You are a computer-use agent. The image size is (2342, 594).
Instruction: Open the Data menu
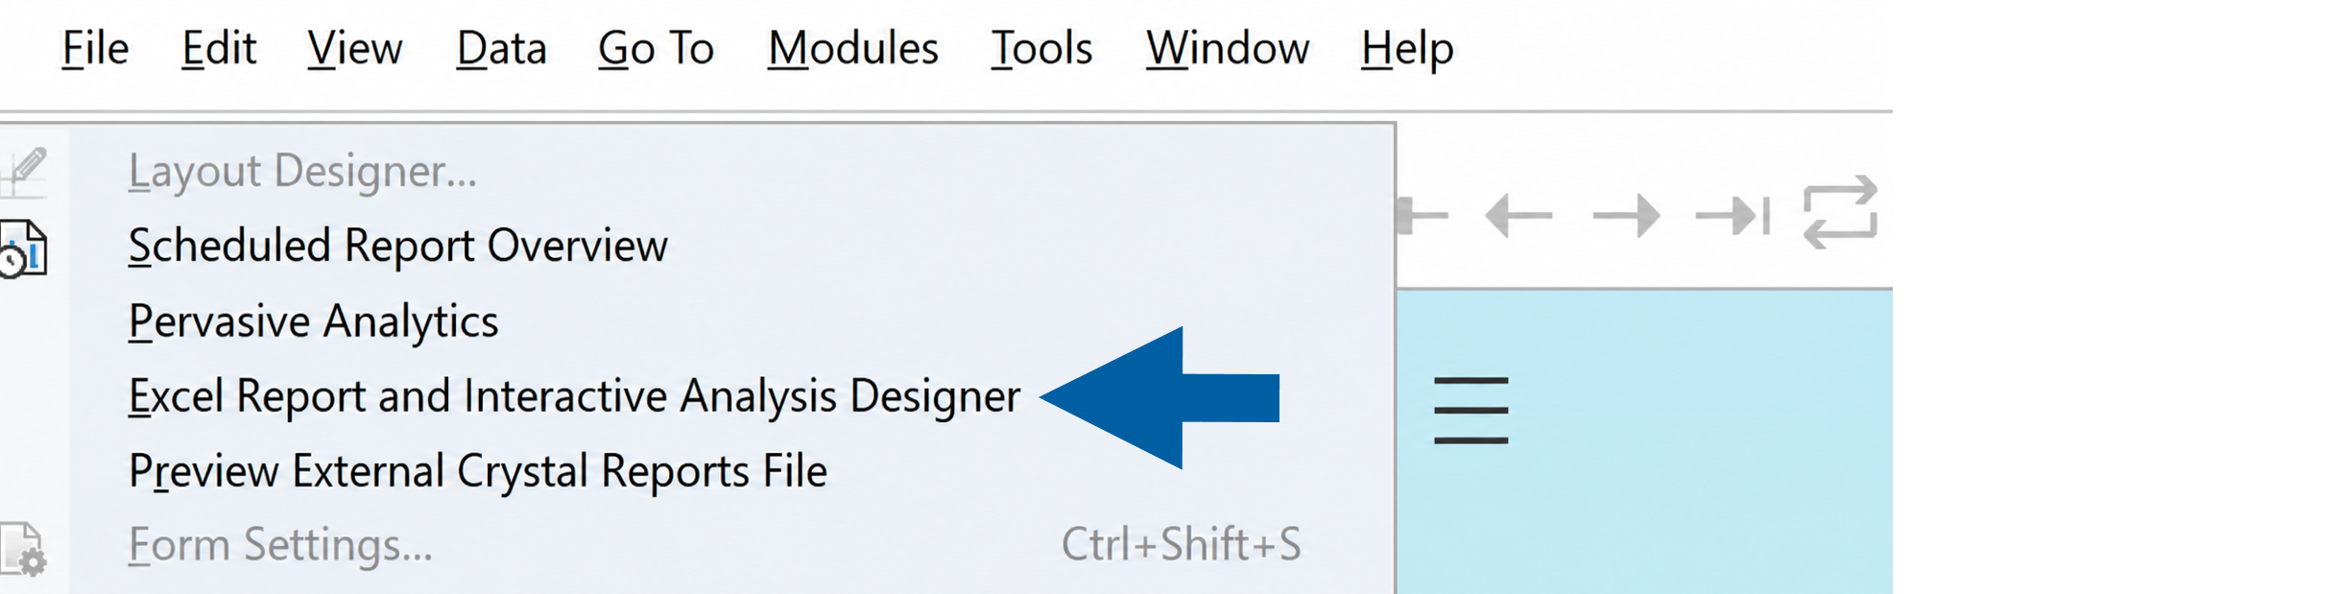click(501, 48)
